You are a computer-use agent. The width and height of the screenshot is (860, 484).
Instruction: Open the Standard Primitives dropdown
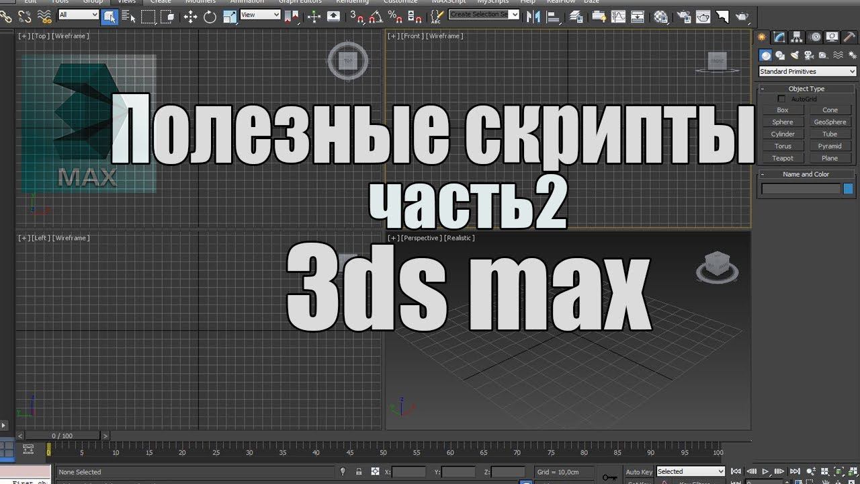click(808, 71)
